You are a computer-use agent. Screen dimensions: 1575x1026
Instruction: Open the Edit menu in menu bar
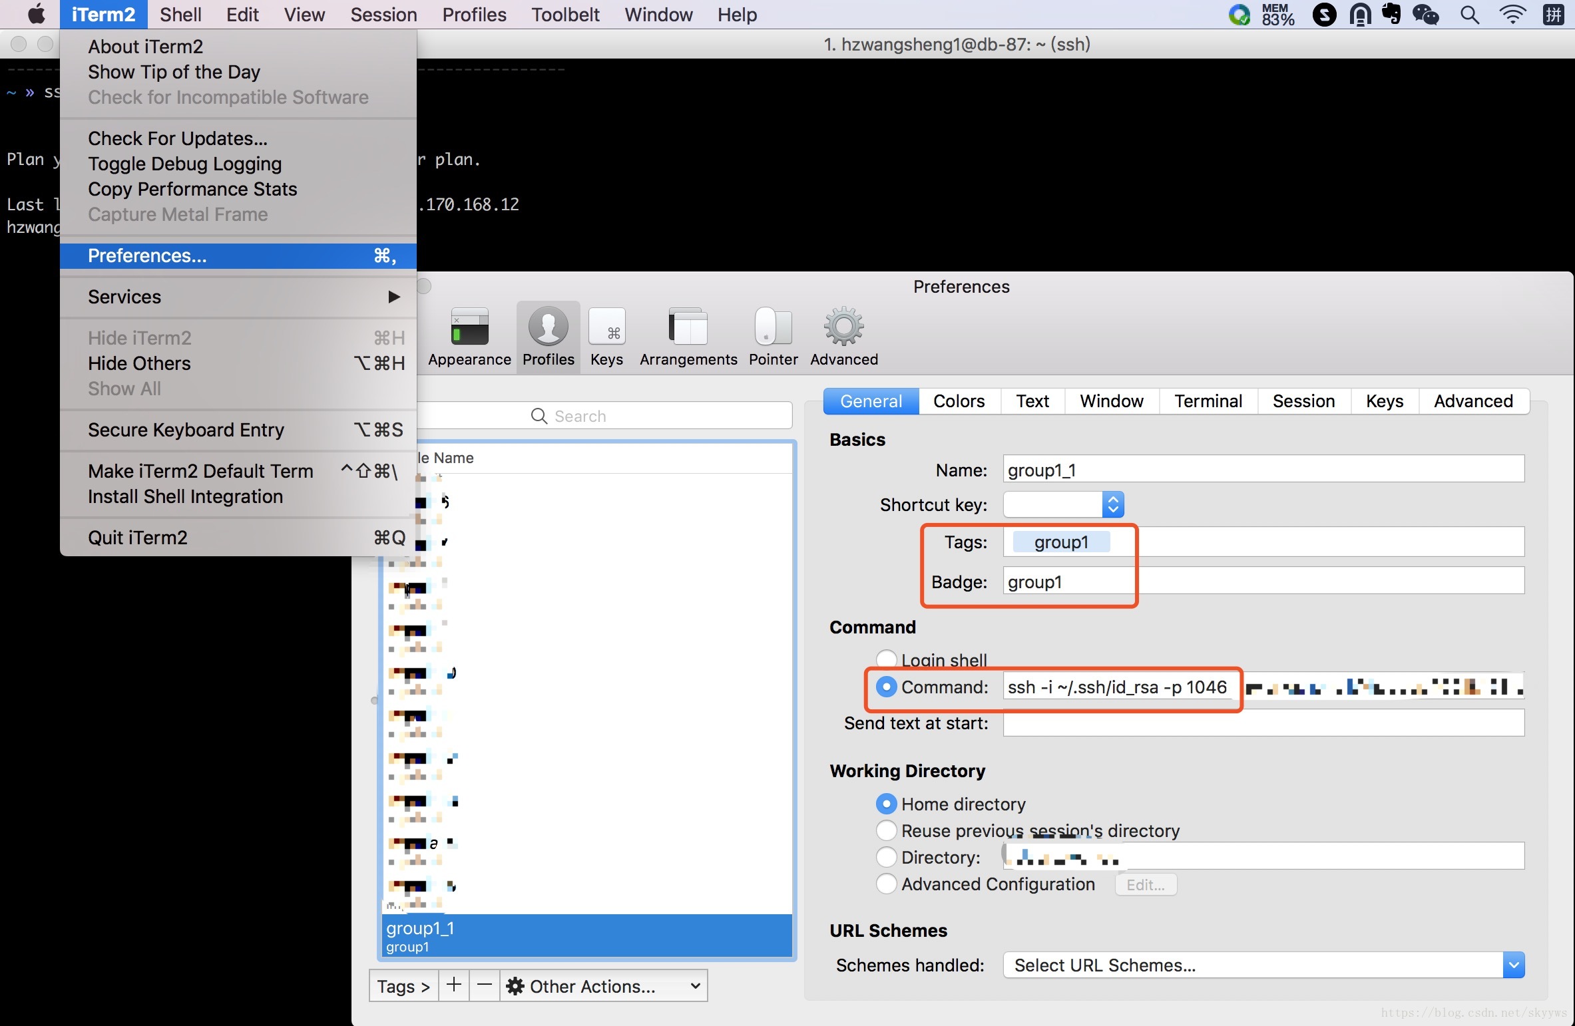coord(242,14)
